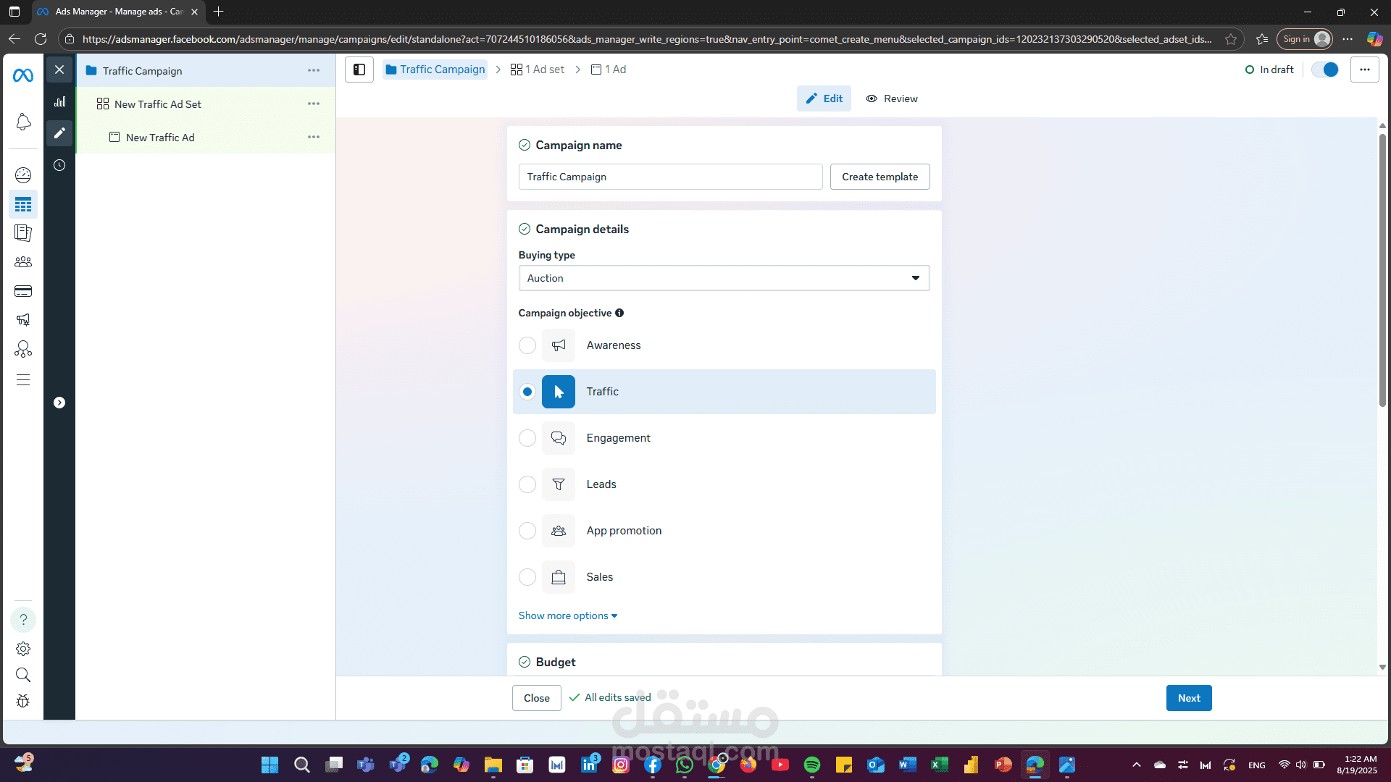Open top-right ellipsis more menu
The height and width of the screenshot is (782, 1391).
pos(1365,70)
